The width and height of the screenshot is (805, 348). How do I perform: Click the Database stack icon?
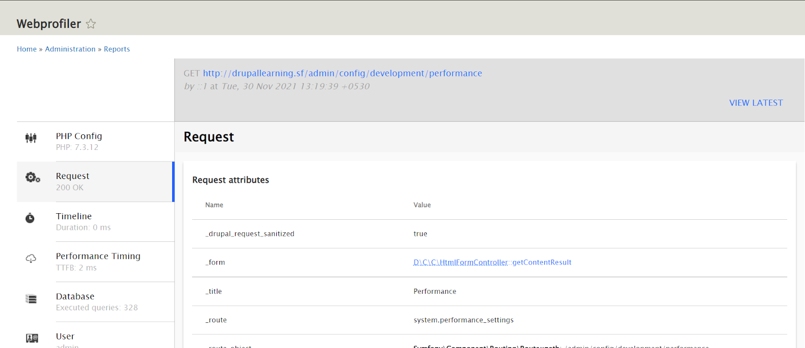pos(31,299)
